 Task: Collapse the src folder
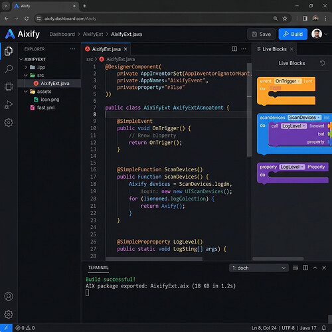pos(26,75)
